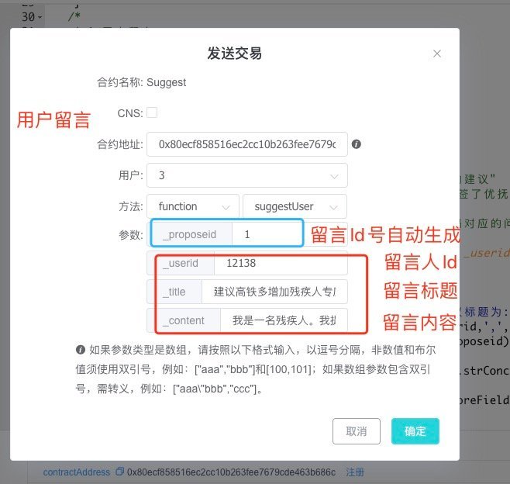Click the bottom contract address 0x80ecf858516ec2cc10b263fee7679cde463b686c

coord(231,472)
